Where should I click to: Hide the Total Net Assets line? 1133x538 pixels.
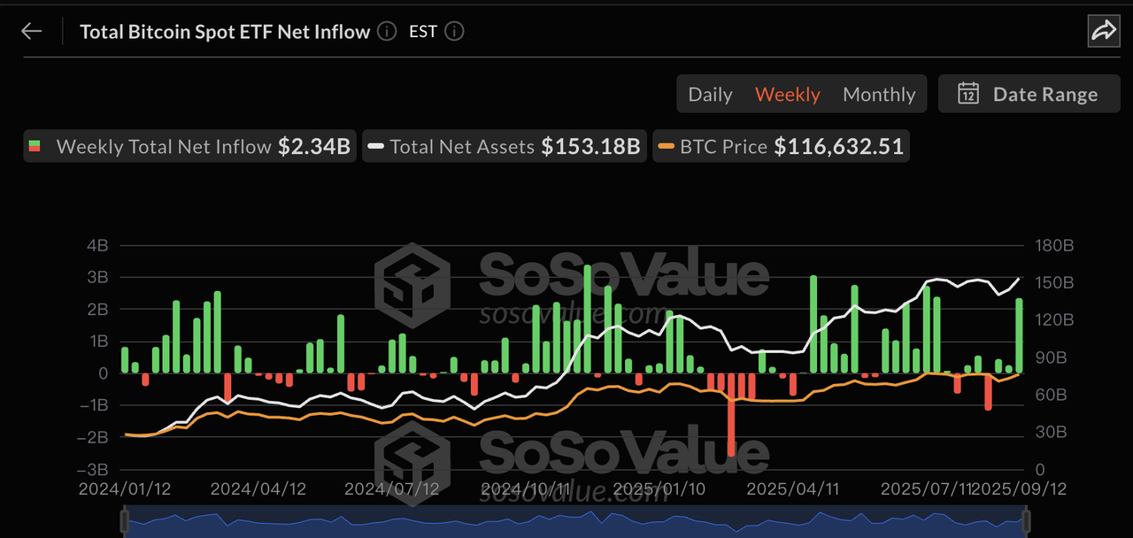point(504,146)
